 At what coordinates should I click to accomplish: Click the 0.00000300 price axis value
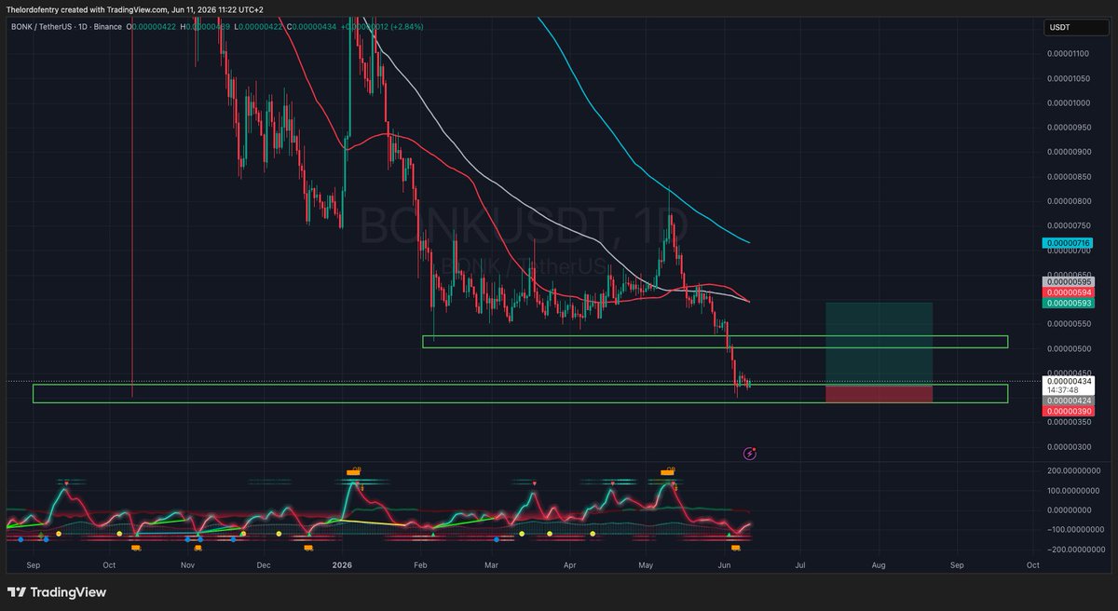[x=1069, y=447]
